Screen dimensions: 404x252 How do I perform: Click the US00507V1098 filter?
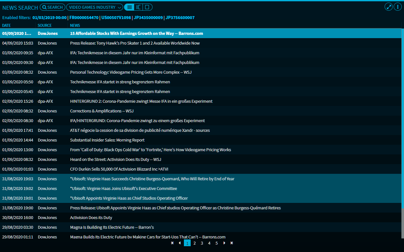click(116, 18)
